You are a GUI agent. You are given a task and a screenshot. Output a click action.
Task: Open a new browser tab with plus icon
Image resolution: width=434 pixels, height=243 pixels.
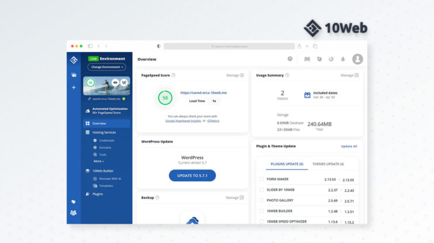[x=306, y=46]
